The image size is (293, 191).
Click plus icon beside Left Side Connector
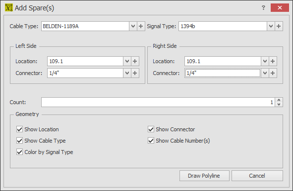click(x=135, y=73)
